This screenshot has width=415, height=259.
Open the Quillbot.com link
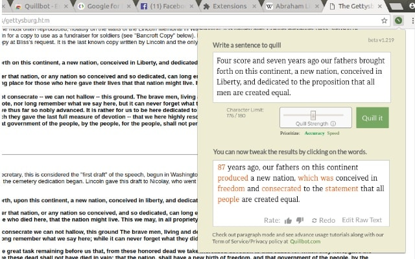pyautogui.click(x=305, y=242)
